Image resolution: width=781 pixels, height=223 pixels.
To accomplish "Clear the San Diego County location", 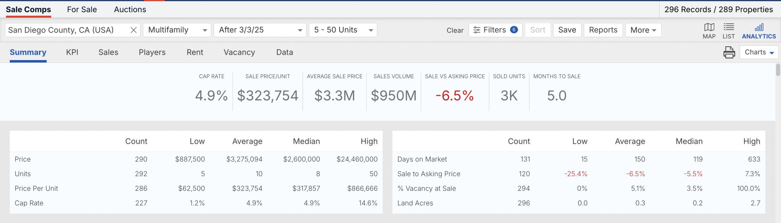I will [x=133, y=30].
